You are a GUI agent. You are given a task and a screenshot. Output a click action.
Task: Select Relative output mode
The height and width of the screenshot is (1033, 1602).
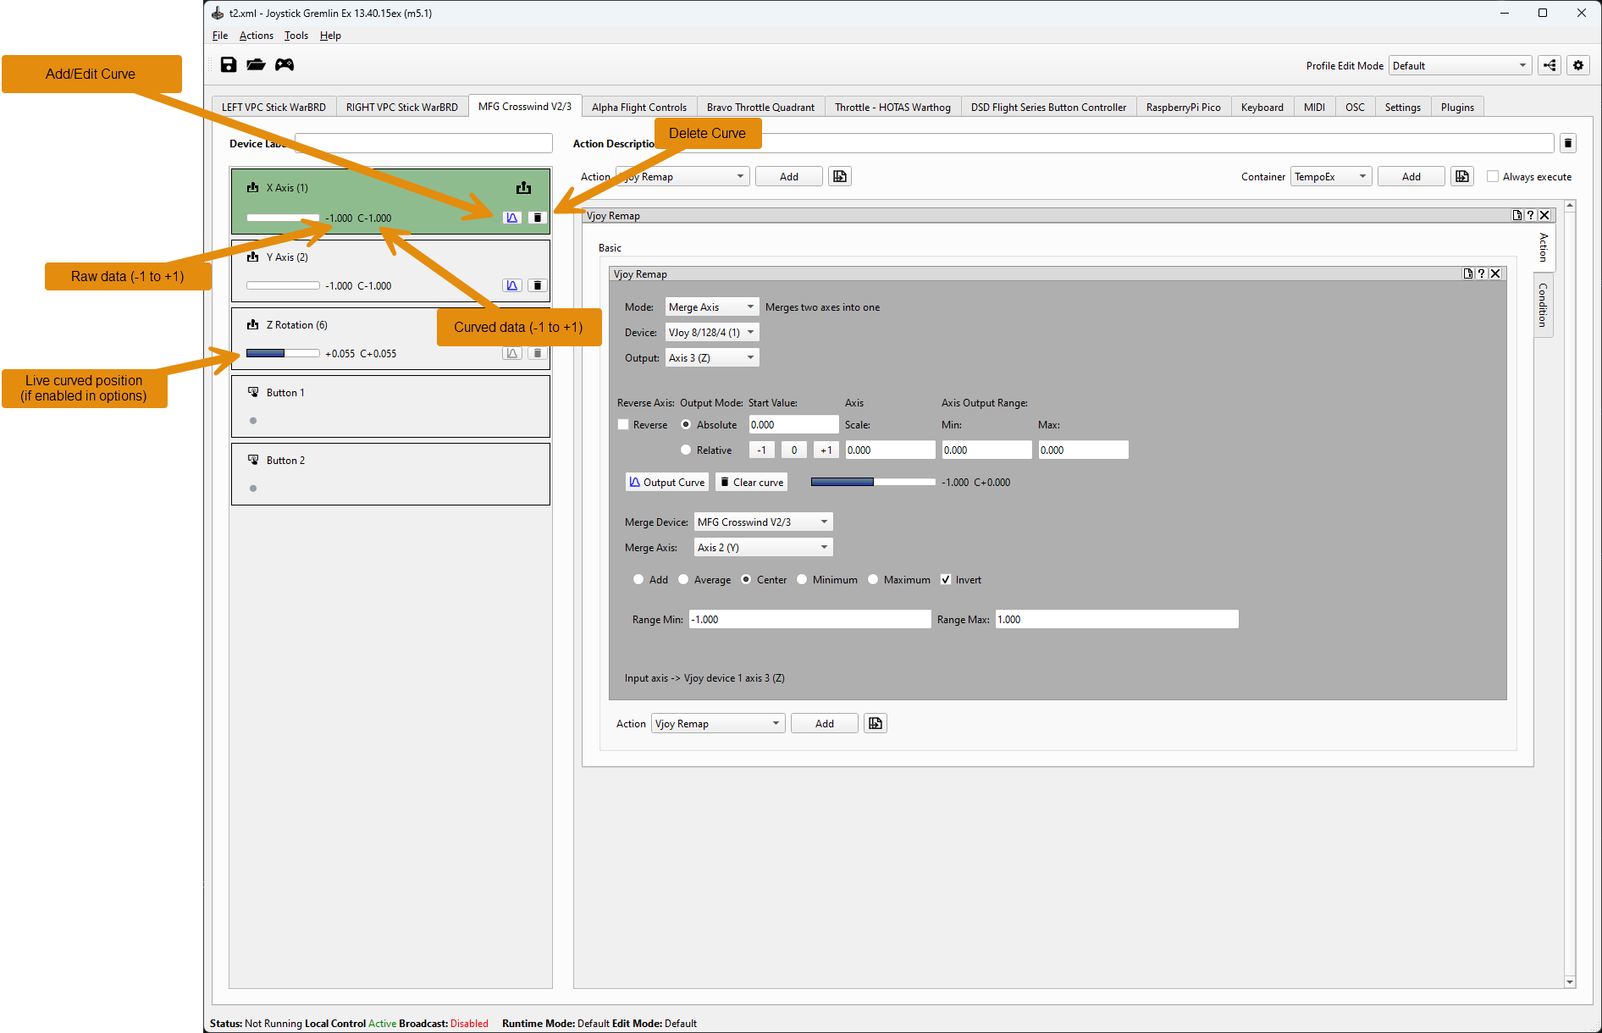(x=686, y=450)
